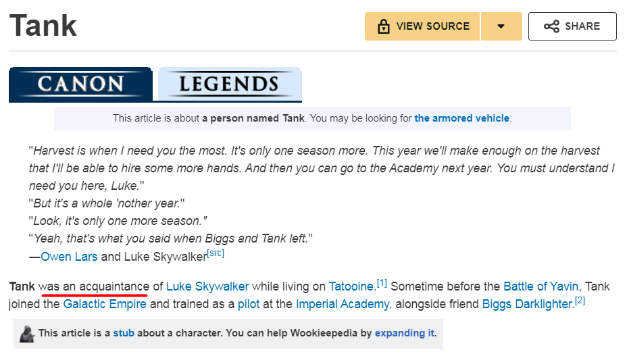Open the Battle of Yavin link
The width and height of the screenshot is (629, 354).
point(540,286)
